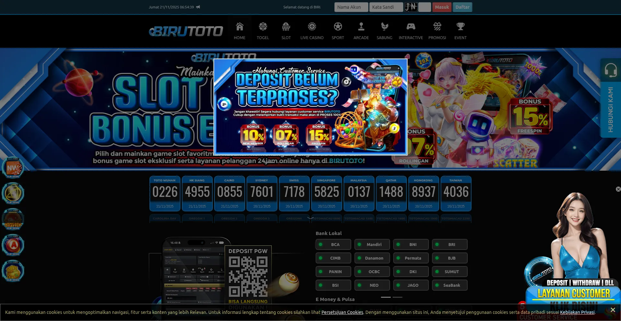
Task: Select the BCA bank status button
Action: click(x=333, y=244)
